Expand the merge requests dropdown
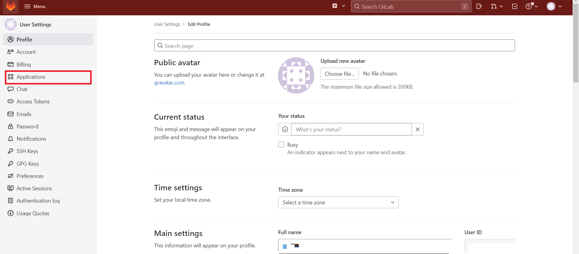The height and width of the screenshot is (254, 579). (496, 6)
